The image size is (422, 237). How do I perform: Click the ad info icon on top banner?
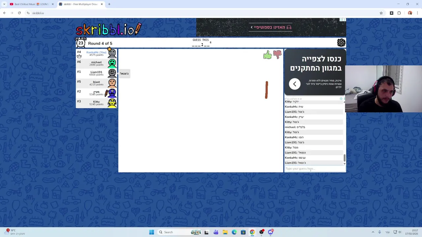click(341, 20)
